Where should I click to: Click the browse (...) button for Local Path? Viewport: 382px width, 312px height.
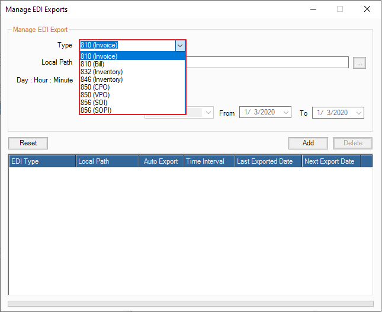359,63
